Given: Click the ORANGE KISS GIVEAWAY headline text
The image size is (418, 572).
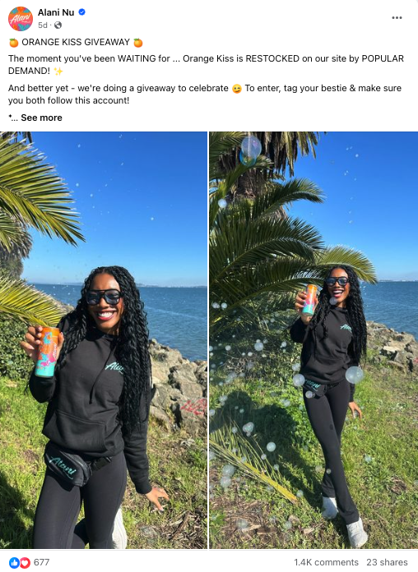Looking at the screenshot, I should (76, 42).
